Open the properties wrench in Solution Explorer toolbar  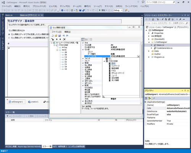180,20
